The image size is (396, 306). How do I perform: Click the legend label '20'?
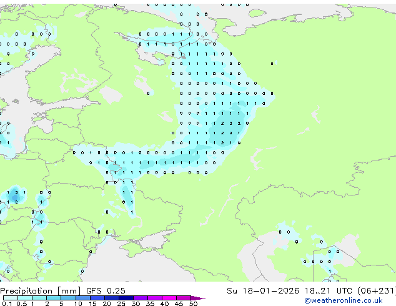[x=107, y=304]
